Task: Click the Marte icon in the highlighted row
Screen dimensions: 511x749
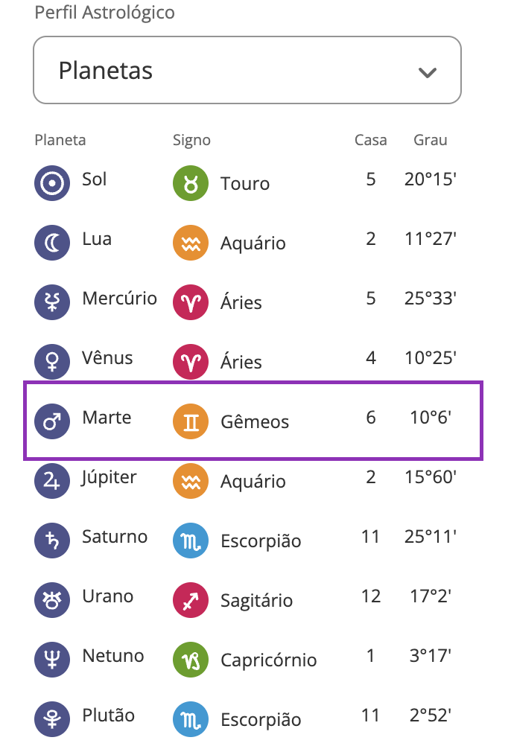Action: click(x=51, y=421)
